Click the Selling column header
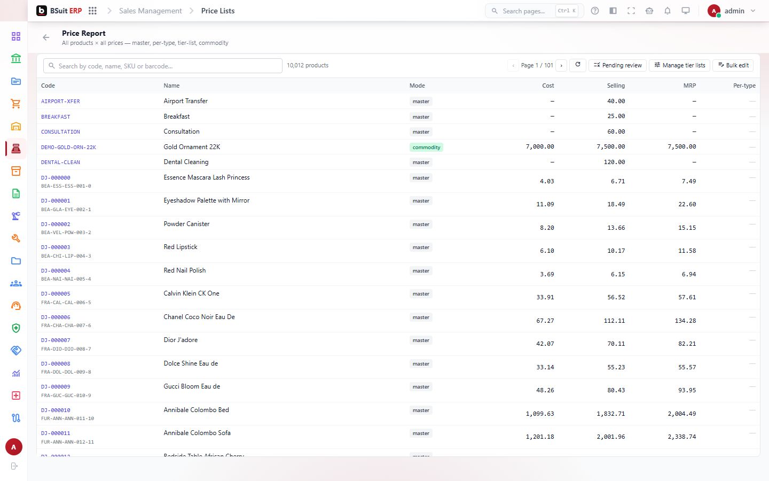Image resolution: width=769 pixels, height=481 pixels. (616, 86)
